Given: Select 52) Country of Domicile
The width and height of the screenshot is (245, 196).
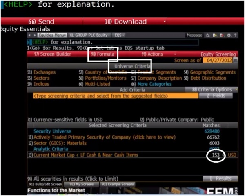Looking at the screenshot, I should tap(103, 72).
